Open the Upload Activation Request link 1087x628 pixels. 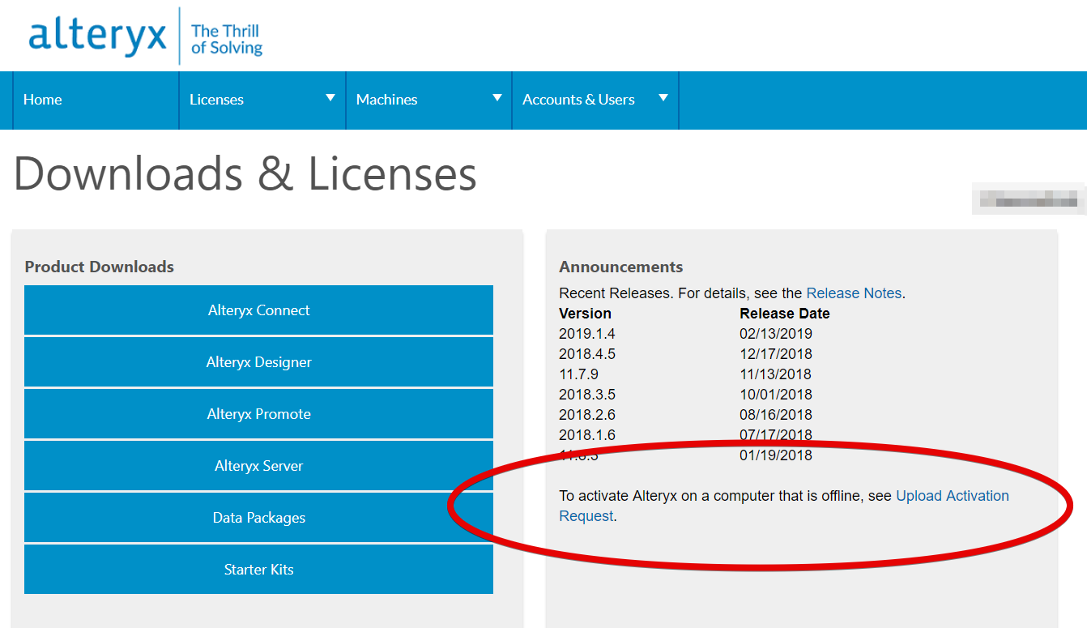(953, 495)
